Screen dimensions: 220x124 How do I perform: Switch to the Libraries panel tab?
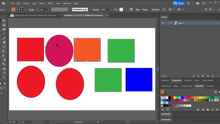[x=188, y=80]
